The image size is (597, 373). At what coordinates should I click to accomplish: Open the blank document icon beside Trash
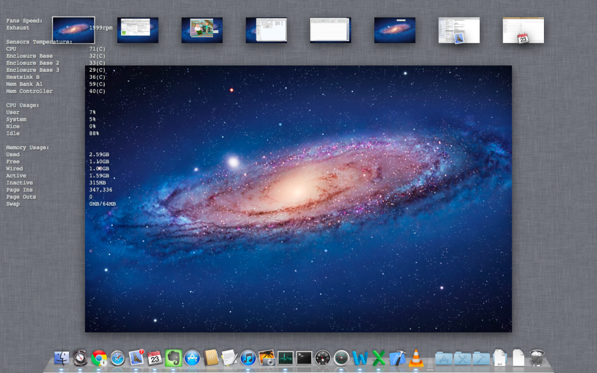518,358
